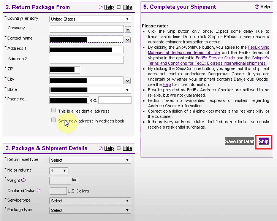The image size is (277, 221).
Task: Open Country/Territory dropdown showing United States
Action: tap(90, 19)
